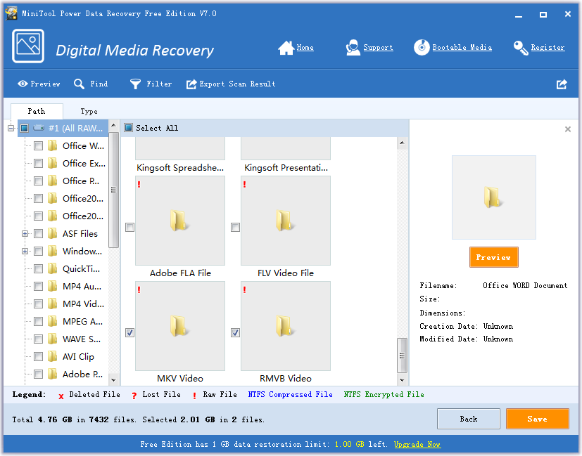The width and height of the screenshot is (582, 456).
Task: Open the Home link
Action: click(x=305, y=47)
